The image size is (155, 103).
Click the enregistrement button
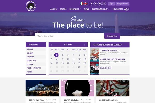(122, 4)
